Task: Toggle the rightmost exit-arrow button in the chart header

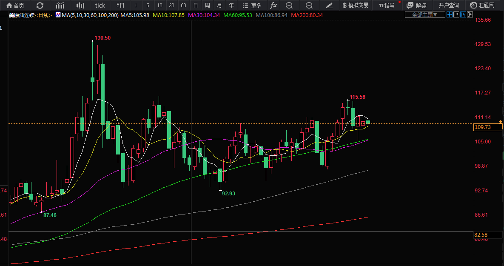Action: pyautogui.click(x=470, y=14)
